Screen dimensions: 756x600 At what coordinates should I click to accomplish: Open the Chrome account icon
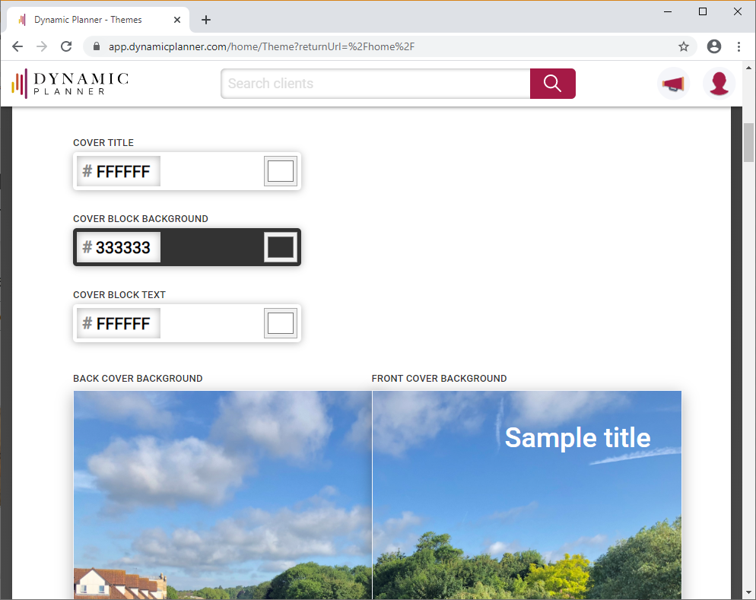[714, 46]
